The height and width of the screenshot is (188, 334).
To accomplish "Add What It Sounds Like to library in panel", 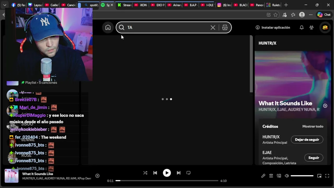I will [325, 106].
